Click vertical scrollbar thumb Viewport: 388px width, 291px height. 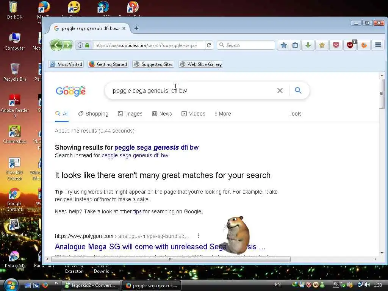click(382, 94)
